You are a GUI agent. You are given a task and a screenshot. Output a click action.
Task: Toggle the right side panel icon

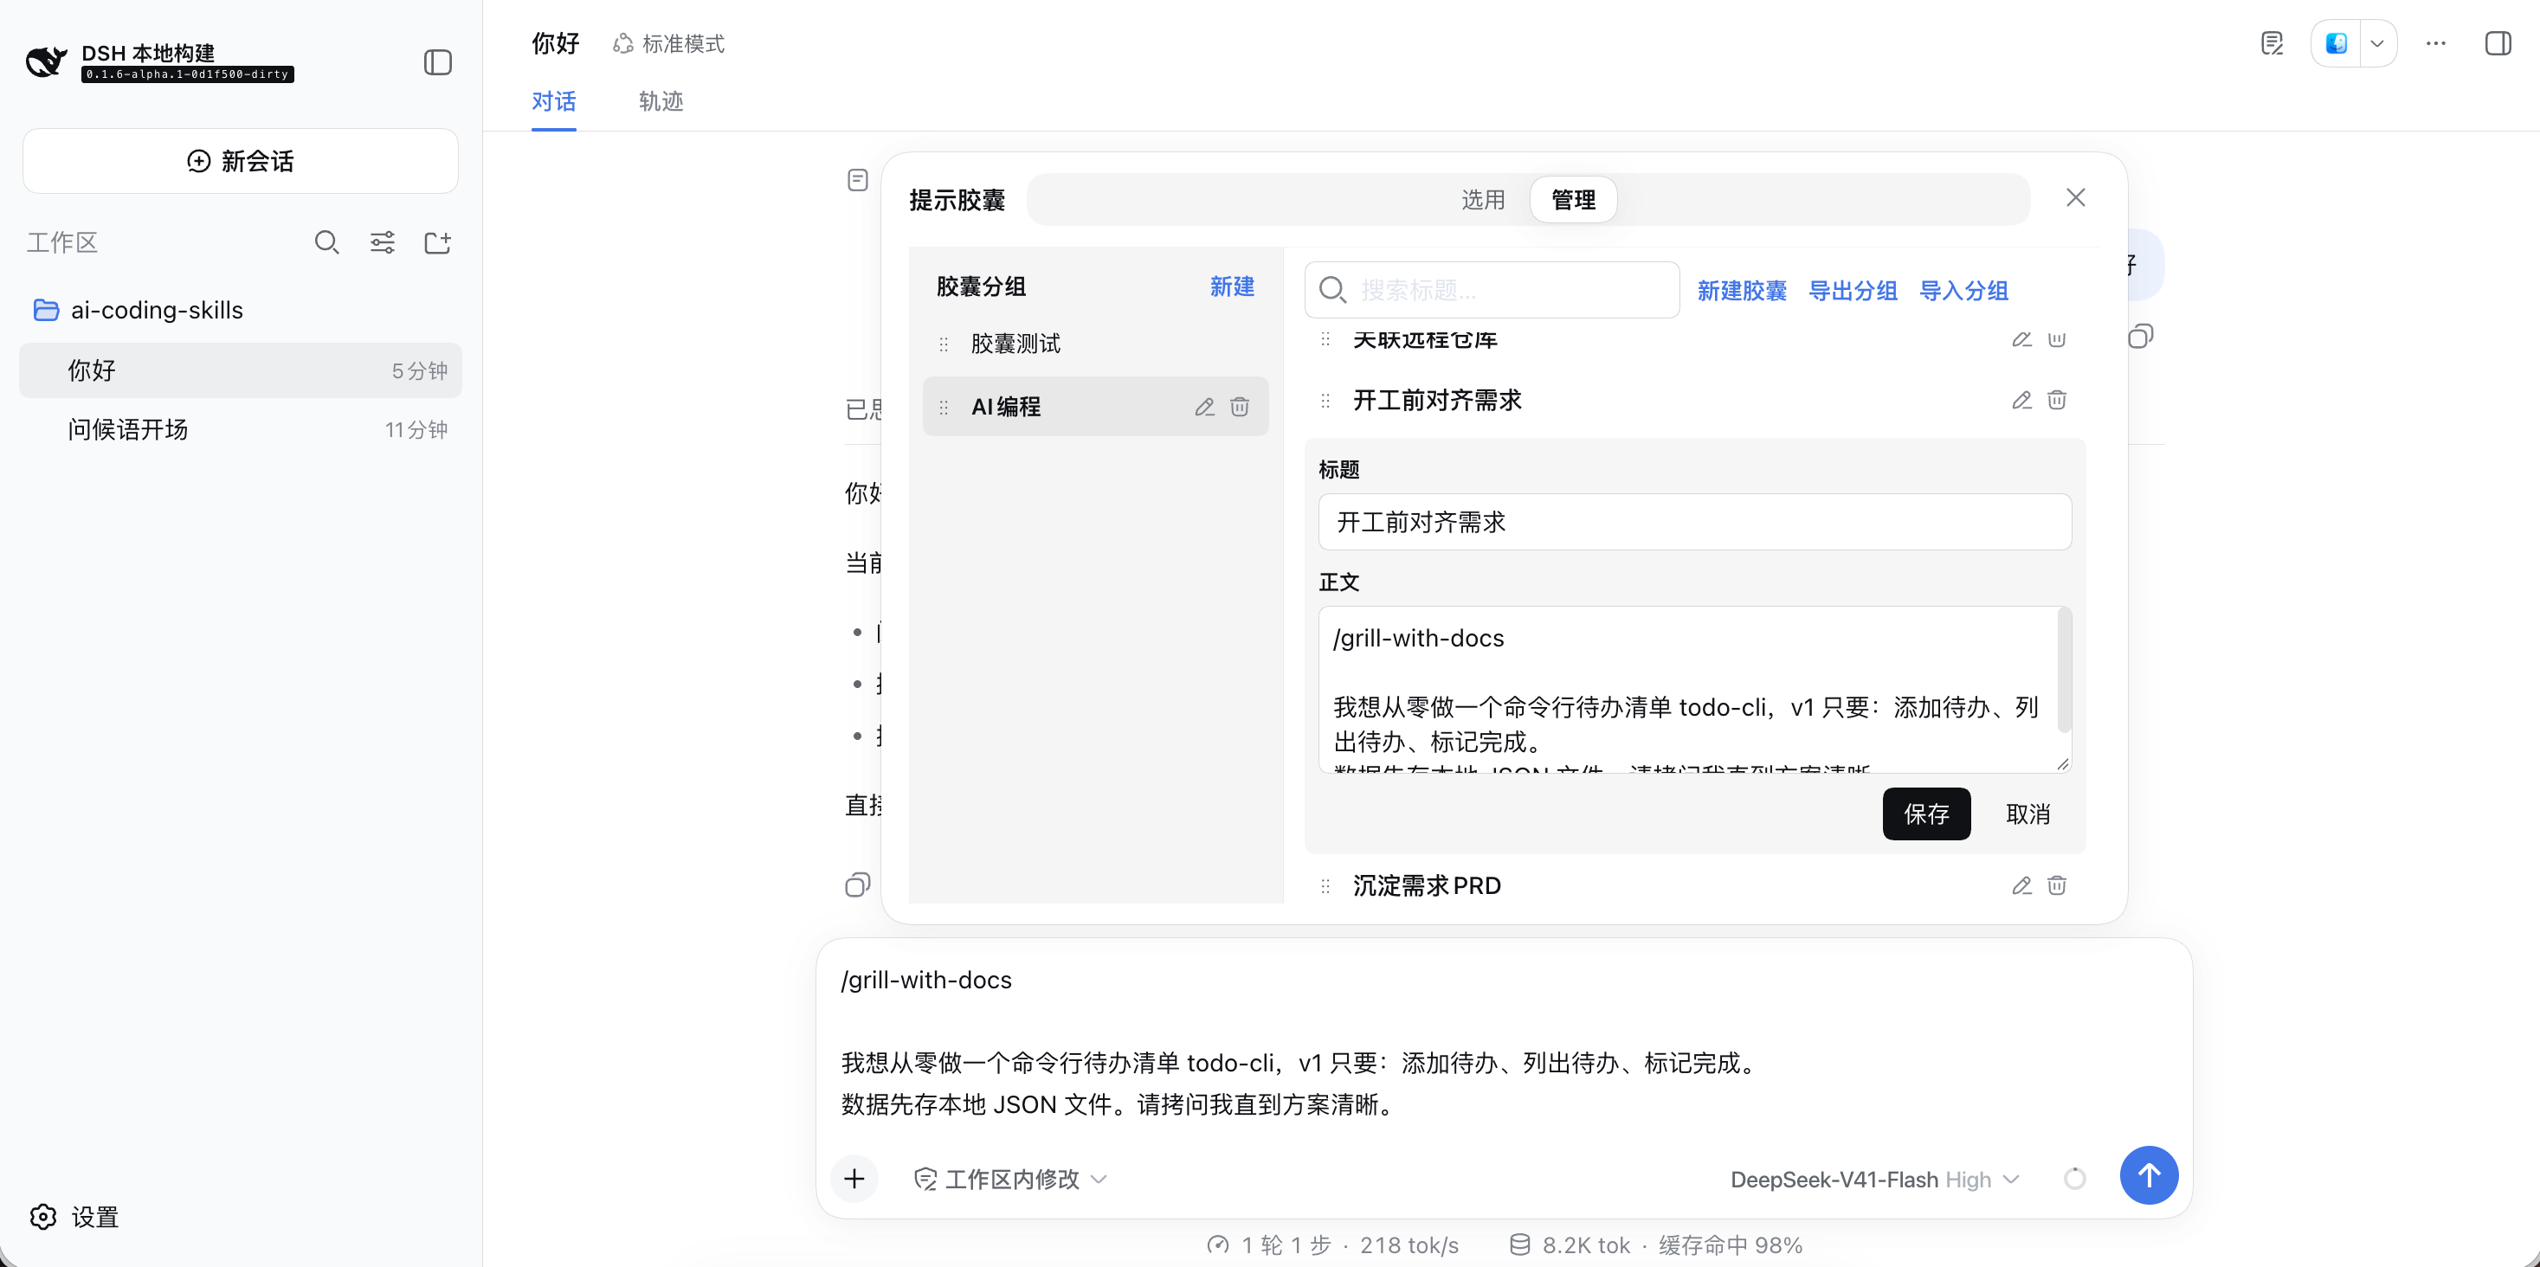2498,43
